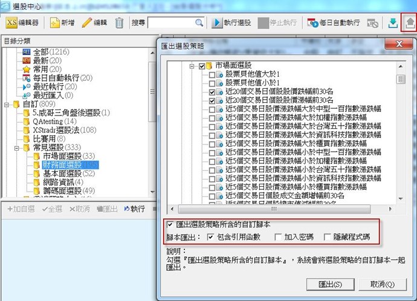Click the export upload arrow icon
Viewport: 417px width, 301px height.
pyautogui.click(x=409, y=23)
